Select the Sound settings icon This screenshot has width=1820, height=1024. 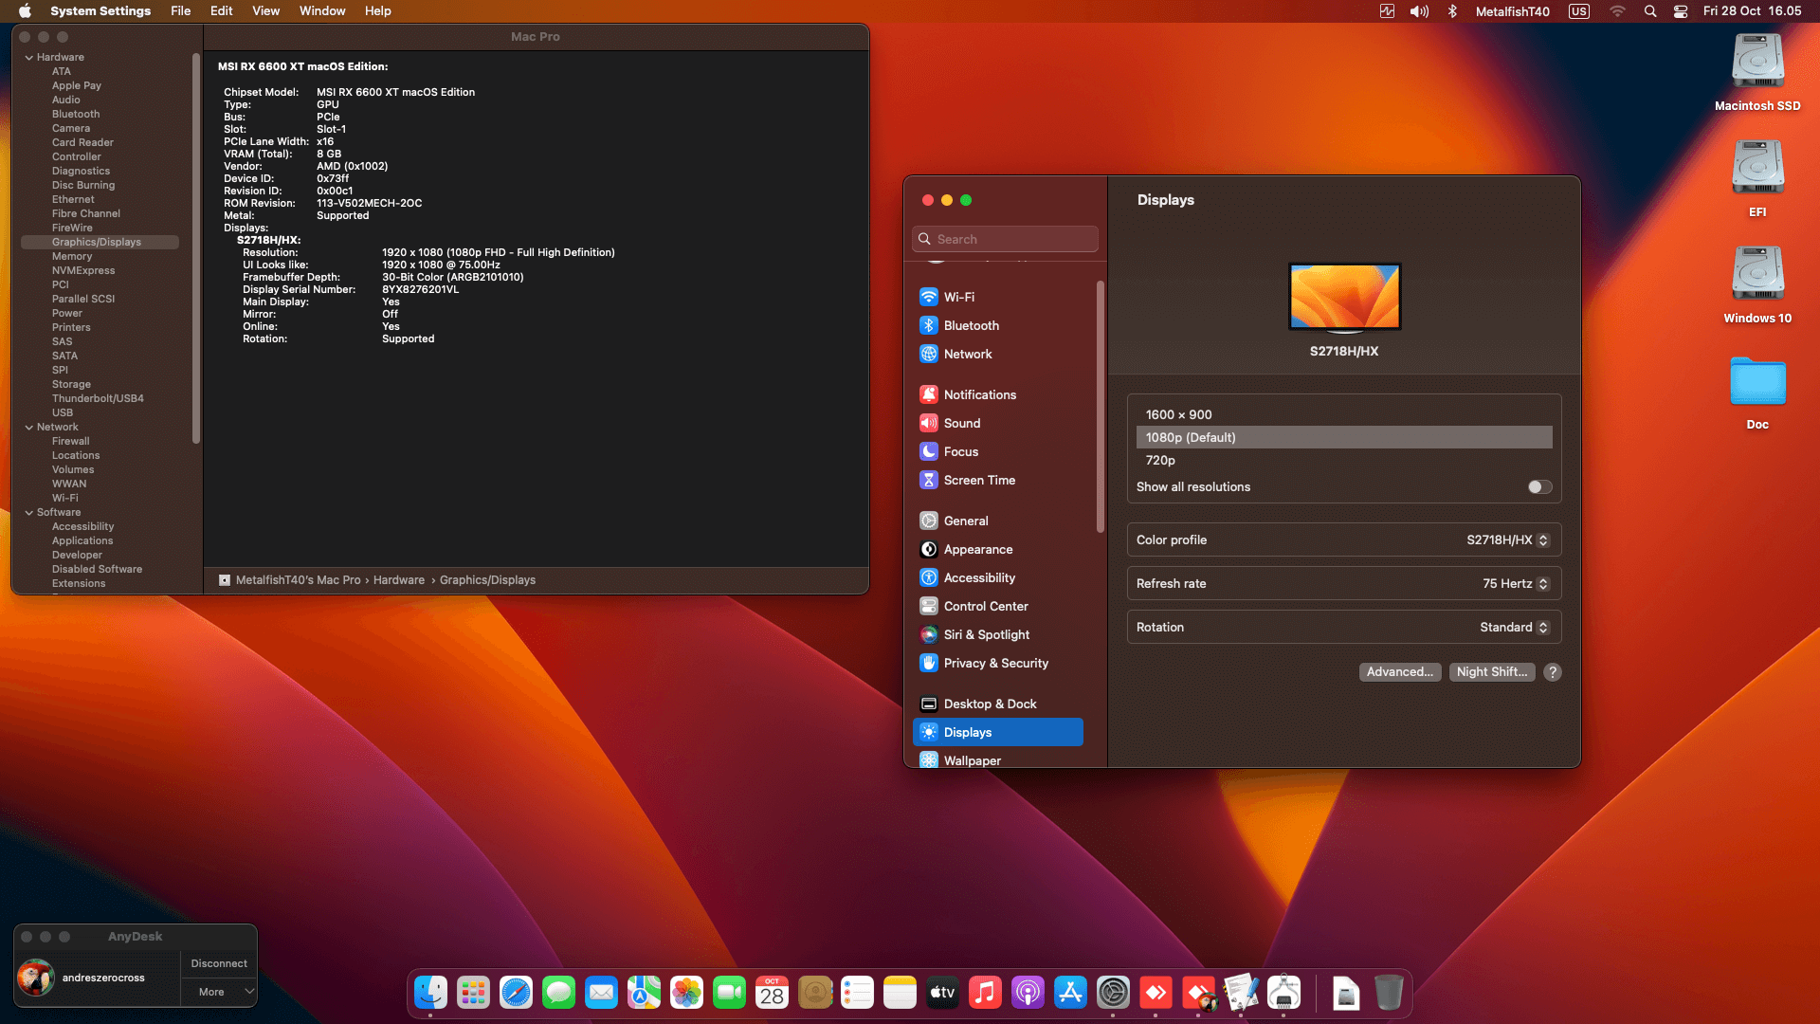pos(929,423)
